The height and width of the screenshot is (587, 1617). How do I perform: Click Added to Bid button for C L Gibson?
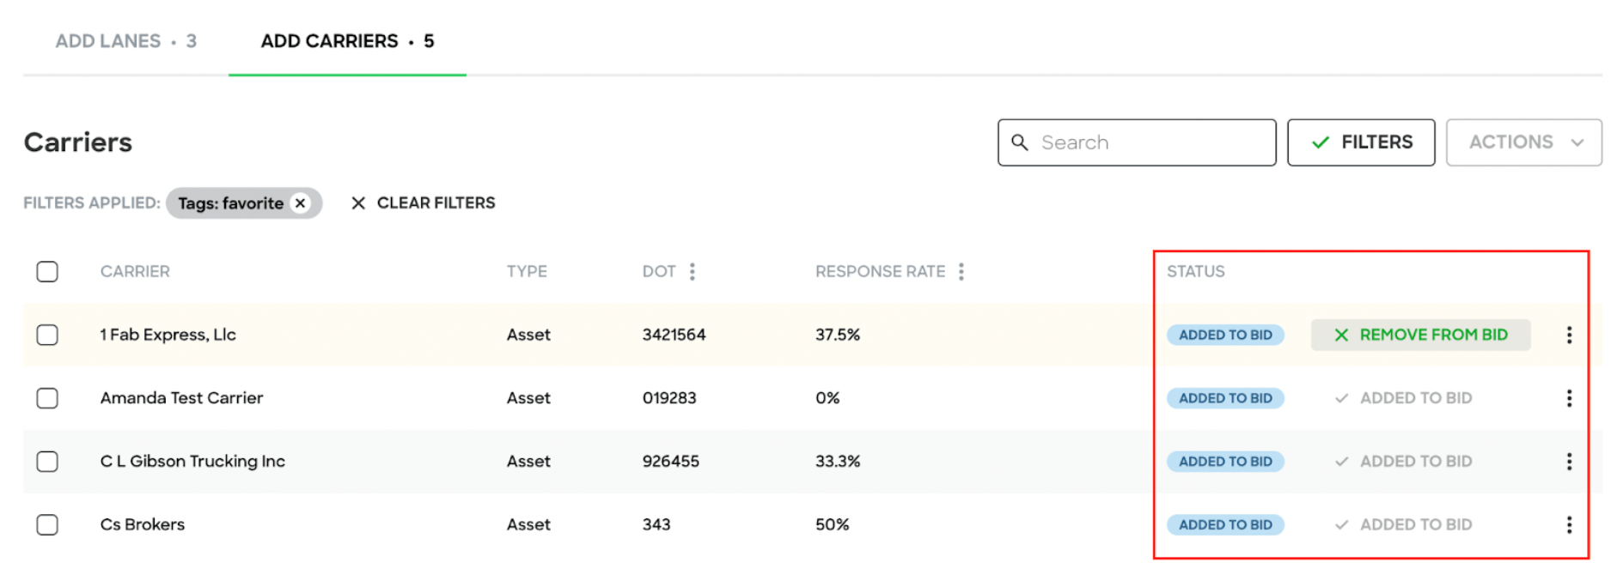(x=1403, y=462)
